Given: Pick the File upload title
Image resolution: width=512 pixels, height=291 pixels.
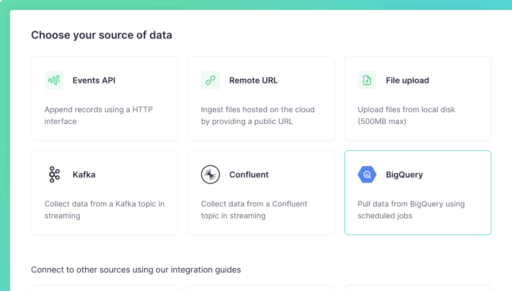Looking at the screenshot, I should 407,80.
